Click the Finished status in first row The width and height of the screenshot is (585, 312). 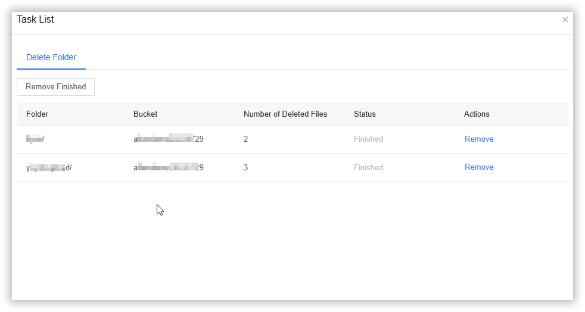(368, 139)
